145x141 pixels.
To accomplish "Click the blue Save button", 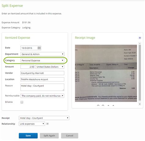I will click(28, 136).
